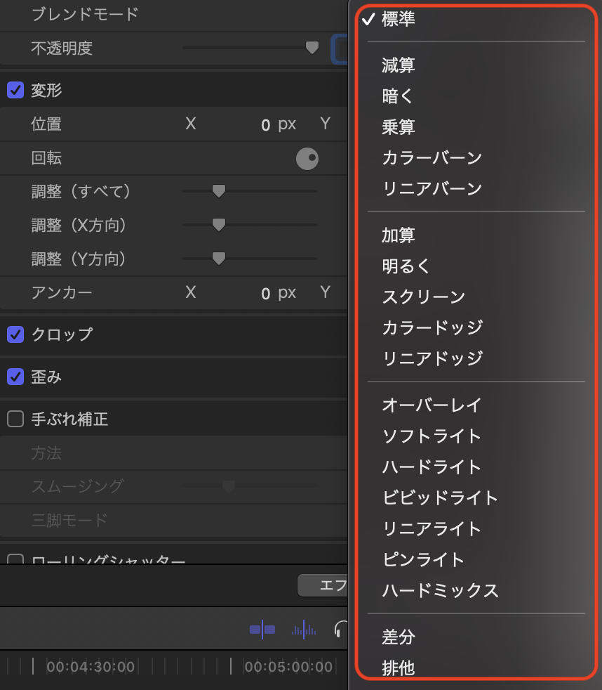Click the クロップ section header text
602x690 pixels.
62,334
